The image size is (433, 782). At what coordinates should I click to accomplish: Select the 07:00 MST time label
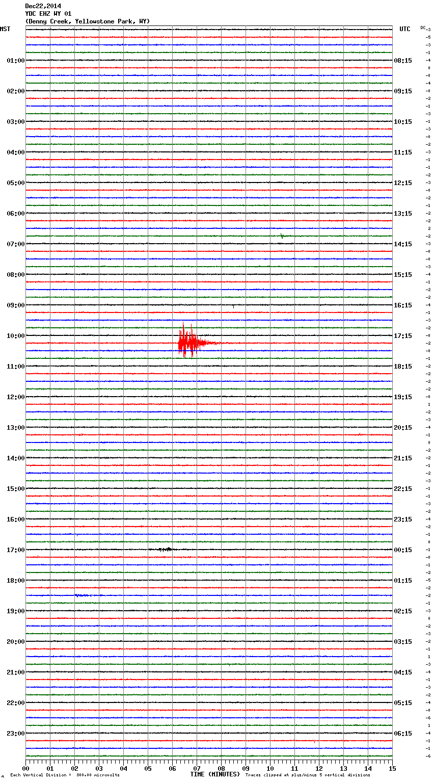coord(16,244)
